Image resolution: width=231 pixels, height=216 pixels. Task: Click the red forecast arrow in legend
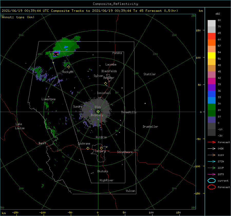[211, 142]
